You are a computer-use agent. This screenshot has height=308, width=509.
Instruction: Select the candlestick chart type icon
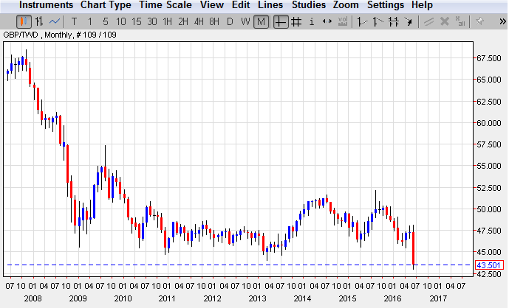click(x=24, y=21)
